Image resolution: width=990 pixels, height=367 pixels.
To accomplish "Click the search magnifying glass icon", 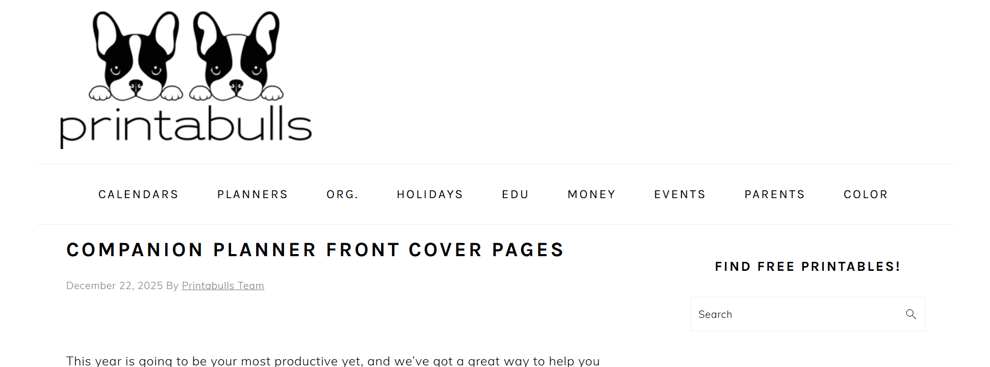I will pos(911,314).
